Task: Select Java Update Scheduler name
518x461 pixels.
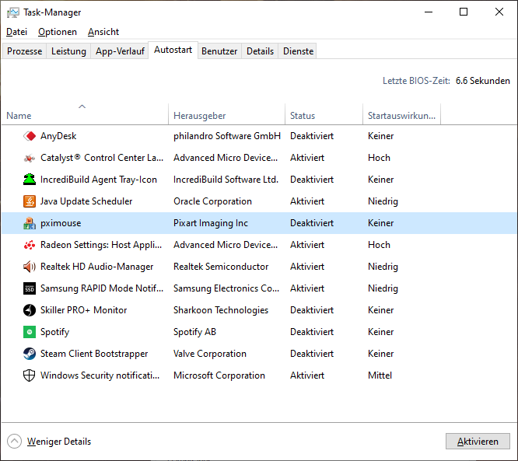Action: tap(86, 201)
